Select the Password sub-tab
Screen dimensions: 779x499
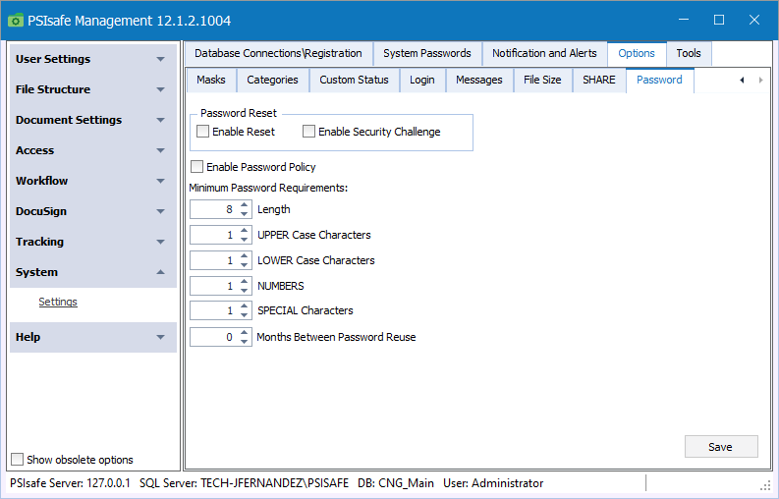660,80
